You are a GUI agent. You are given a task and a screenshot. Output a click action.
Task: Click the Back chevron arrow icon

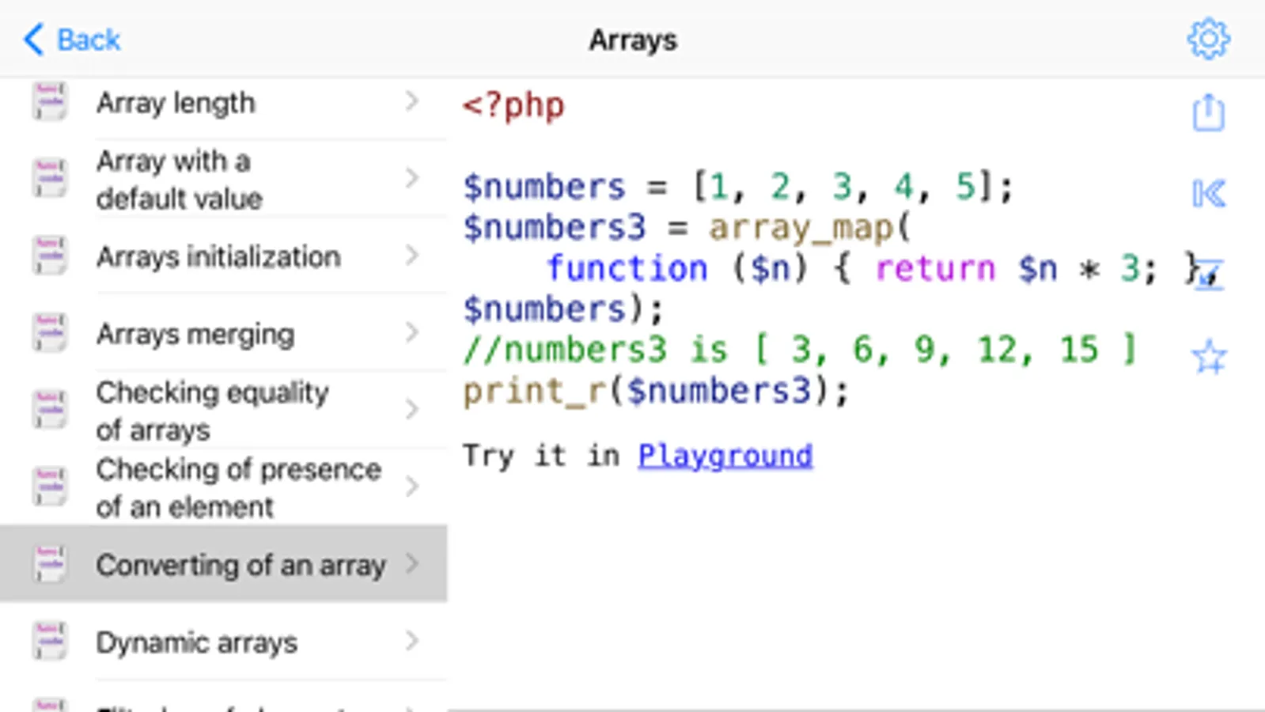click(x=33, y=39)
